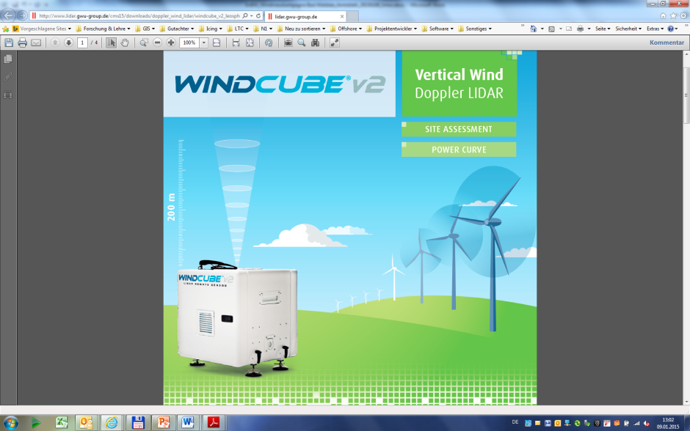
Task: Expand the N1 favorites folder
Action: click(x=263, y=29)
